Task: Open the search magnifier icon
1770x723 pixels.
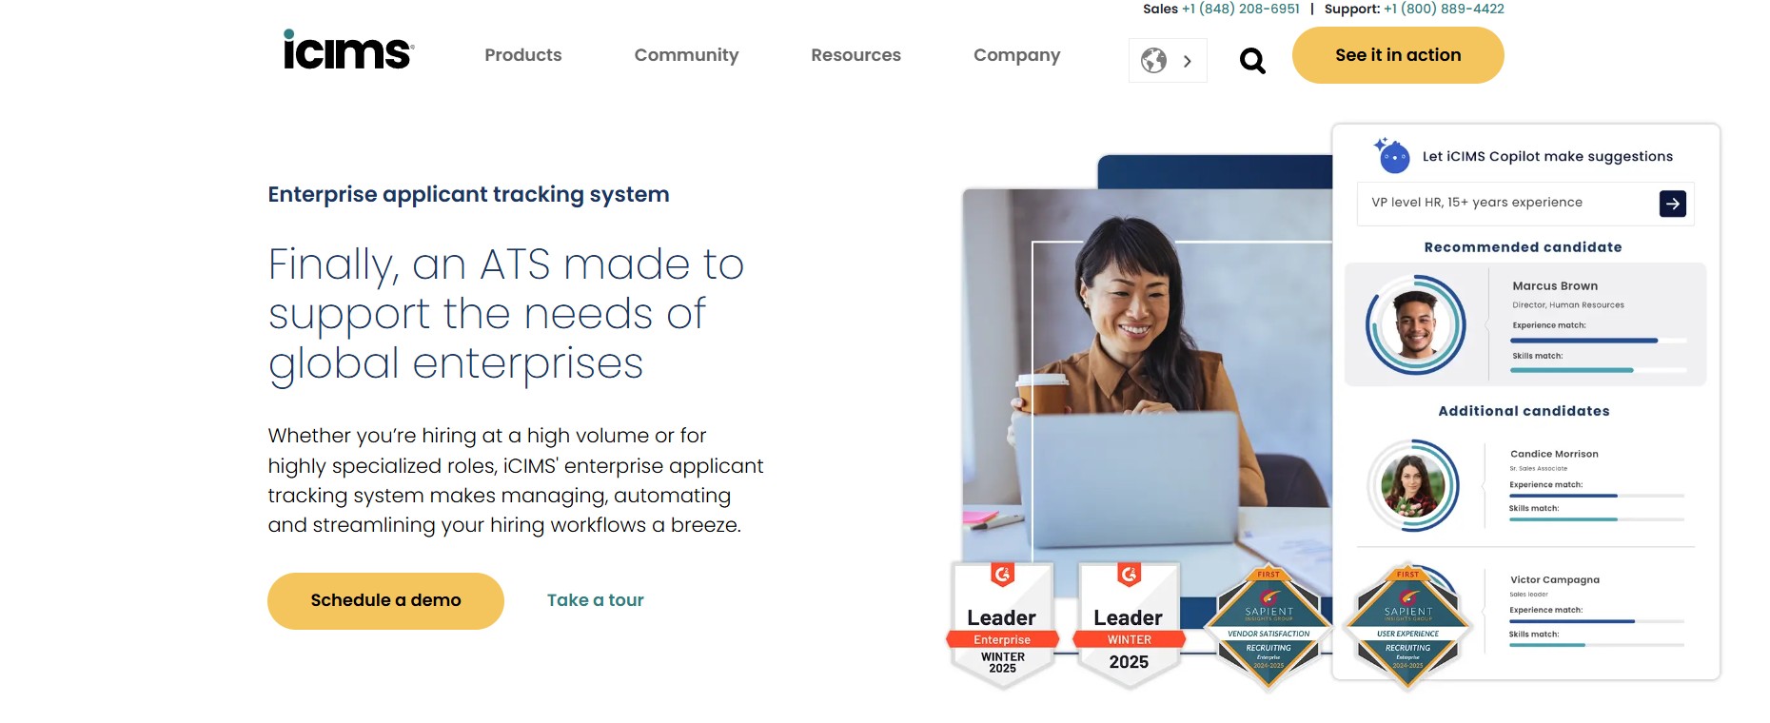Action: (1252, 61)
